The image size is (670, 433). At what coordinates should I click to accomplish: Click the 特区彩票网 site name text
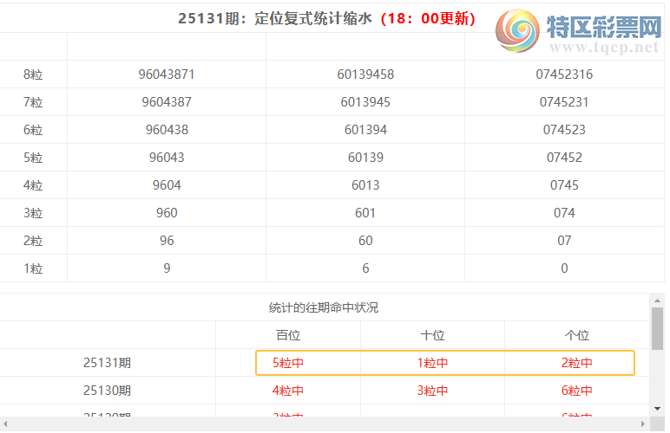click(x=604, y=28)
